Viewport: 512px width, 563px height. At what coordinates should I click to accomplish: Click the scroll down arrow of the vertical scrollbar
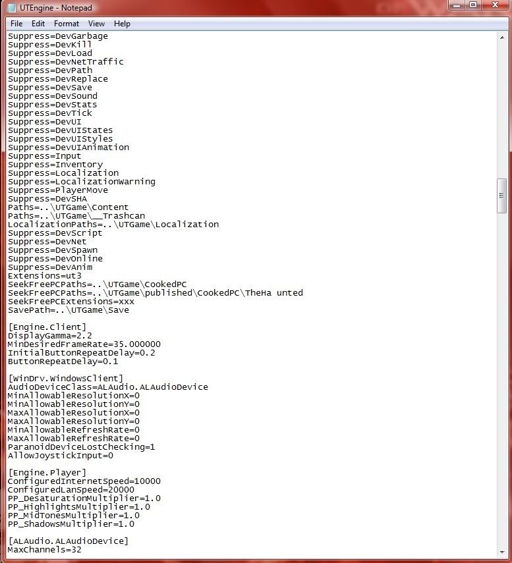pos(502,552)
